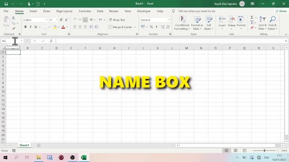289x162 pixels.
Task: Open the General number format dropdown
Action: coord(168,20)
